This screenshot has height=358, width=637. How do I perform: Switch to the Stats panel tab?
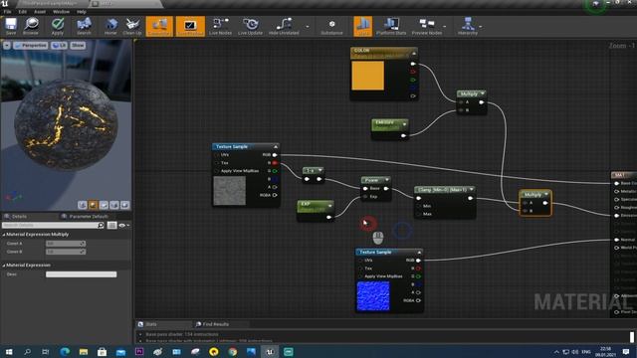coord(151,324)
